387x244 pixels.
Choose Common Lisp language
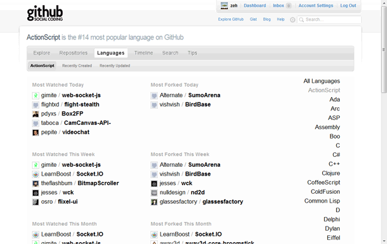322,201
